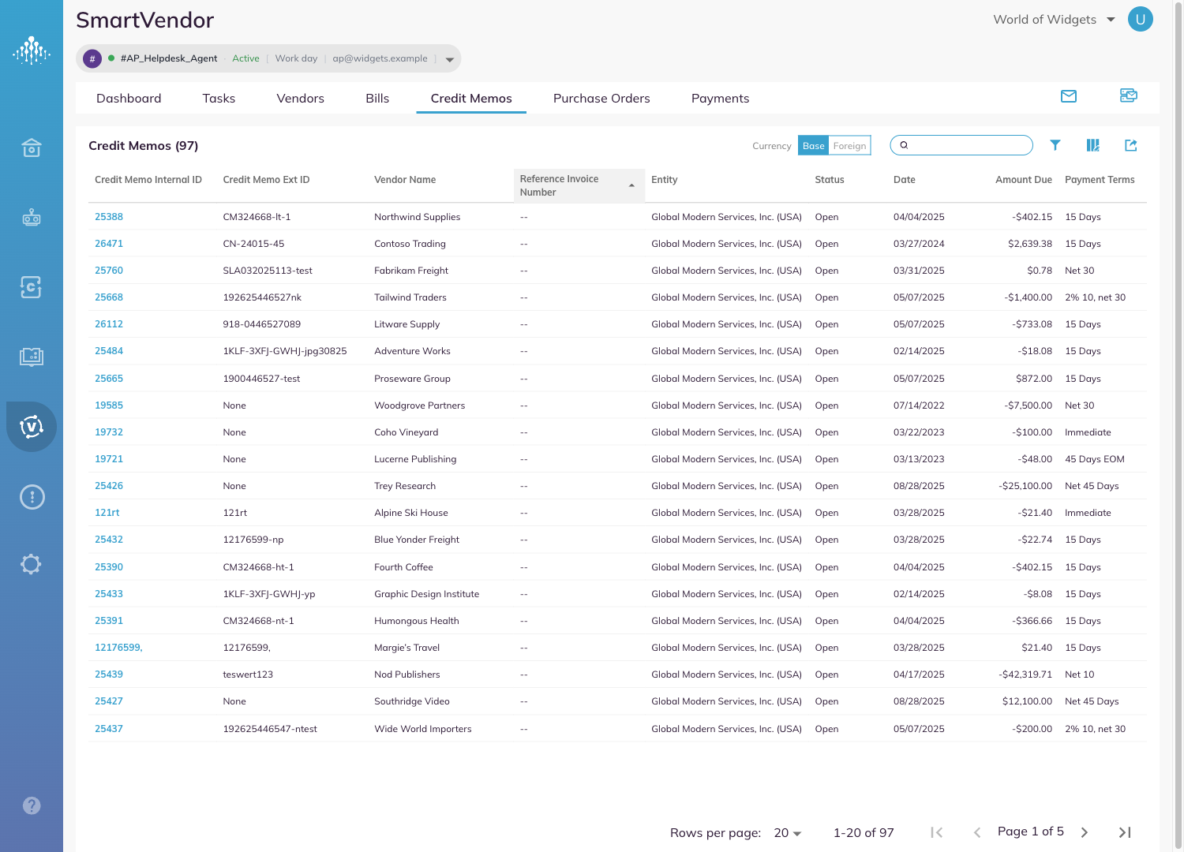Select Base currency toggle

point(813,146)
